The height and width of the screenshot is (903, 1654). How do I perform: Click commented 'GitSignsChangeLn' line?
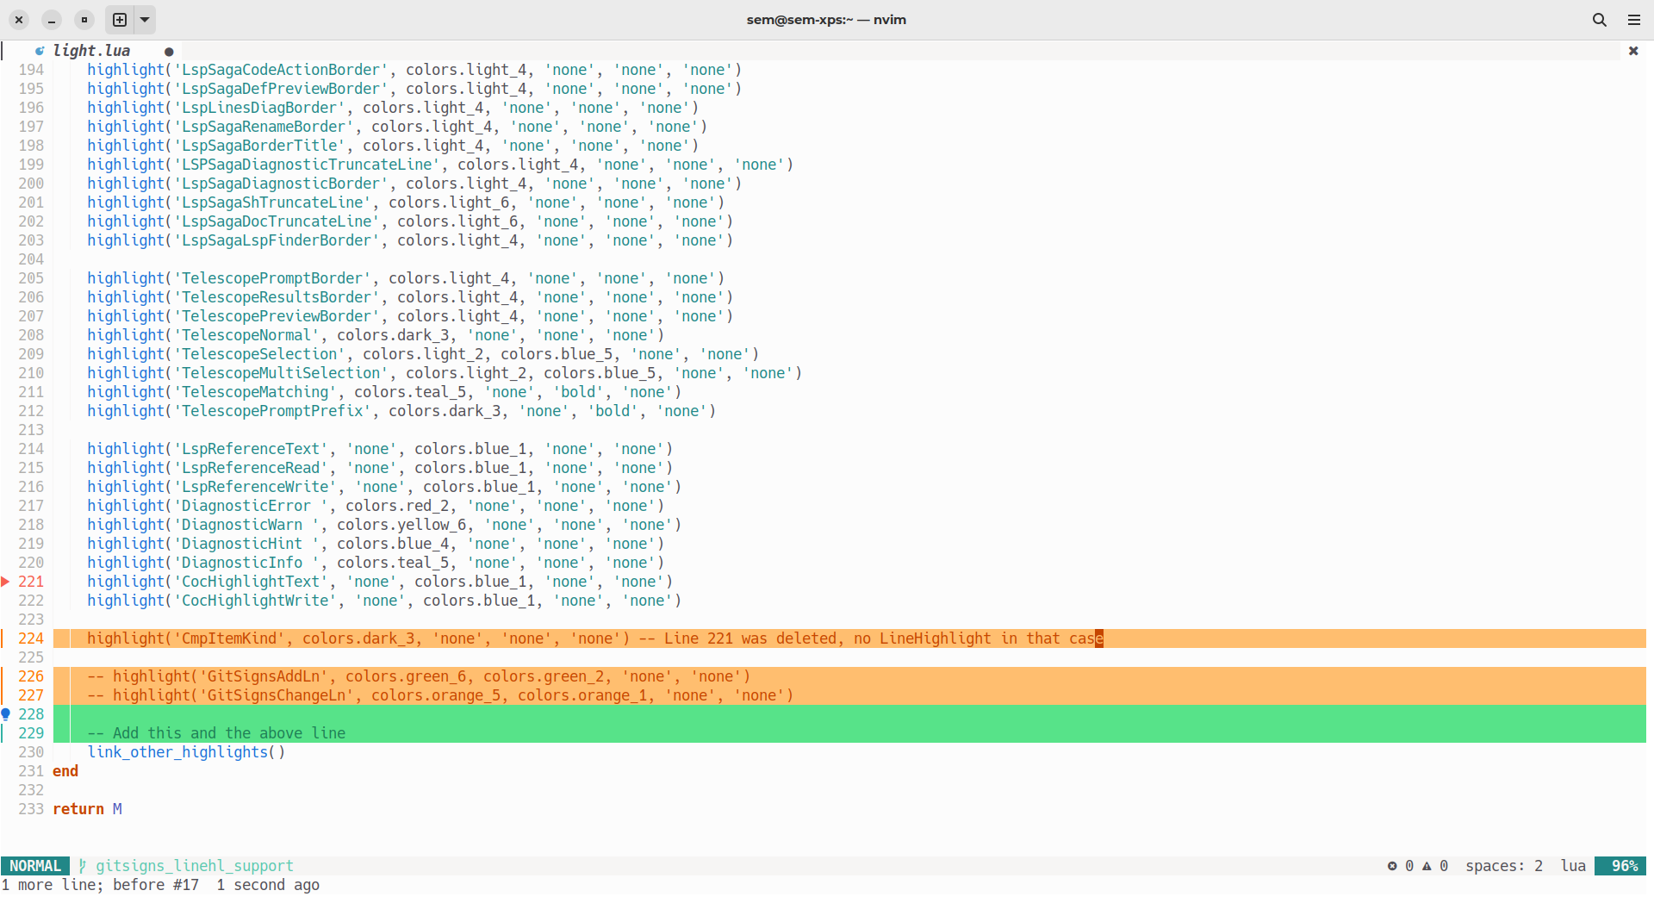click(x=440, y=695)
